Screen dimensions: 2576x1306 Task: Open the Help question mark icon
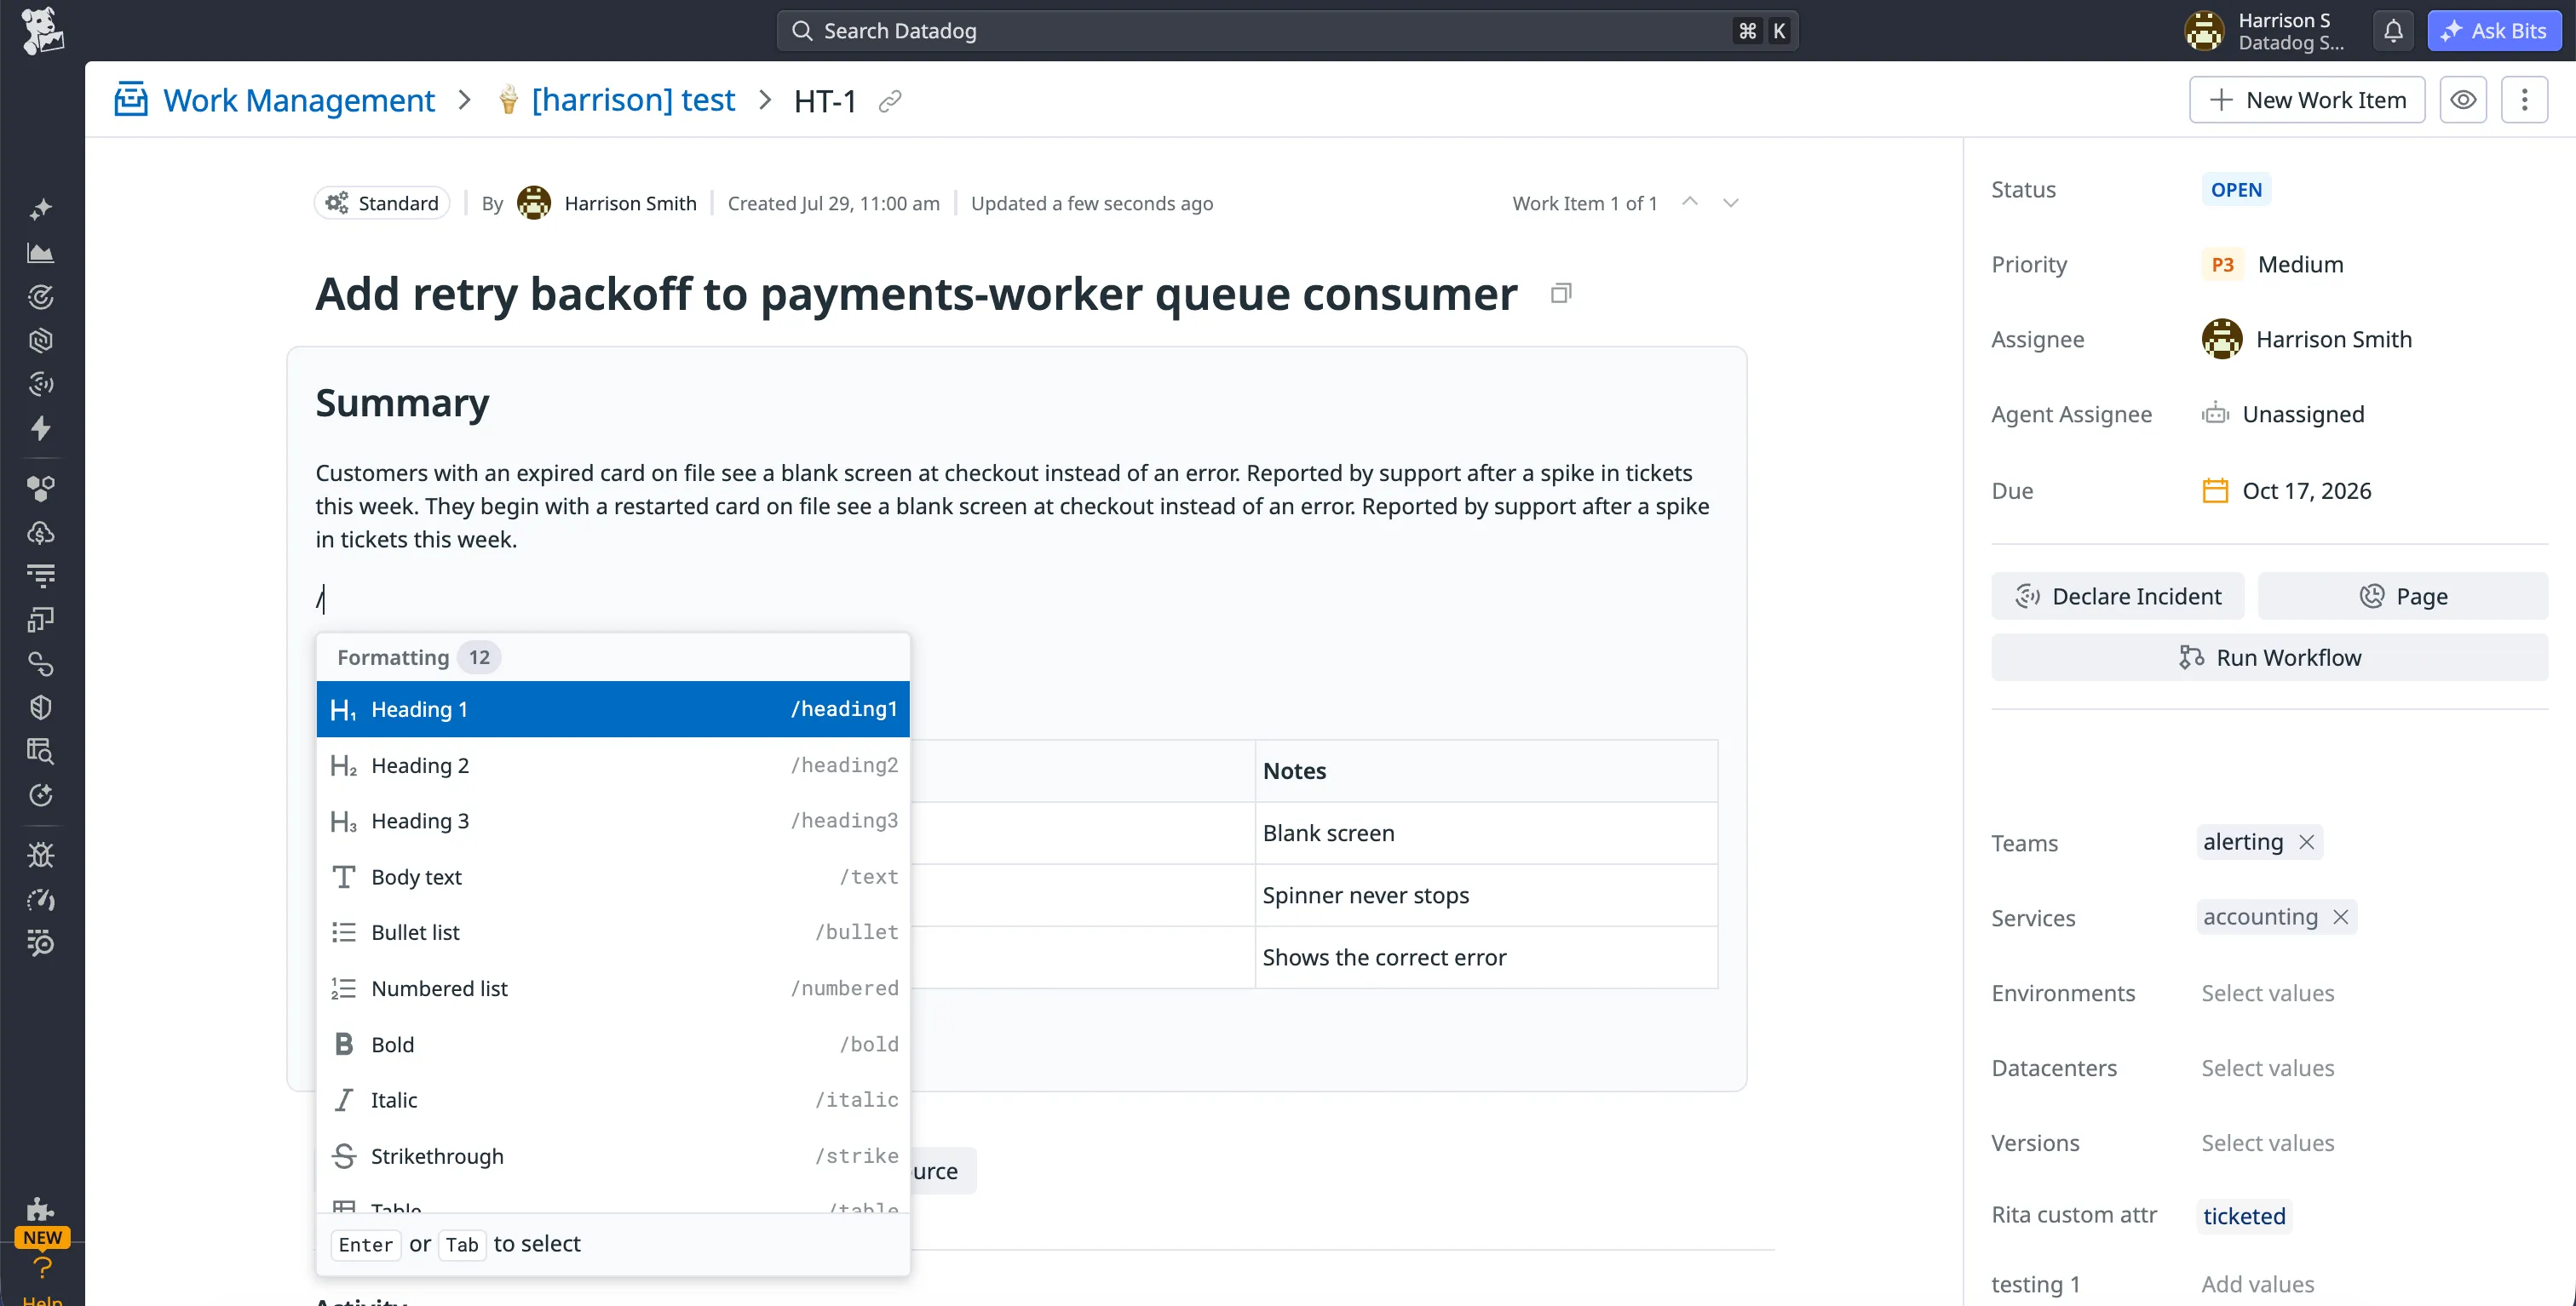42,1269
